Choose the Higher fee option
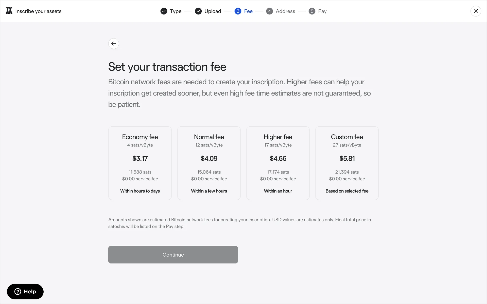487x304 pixels. click(x=278, y=163)
